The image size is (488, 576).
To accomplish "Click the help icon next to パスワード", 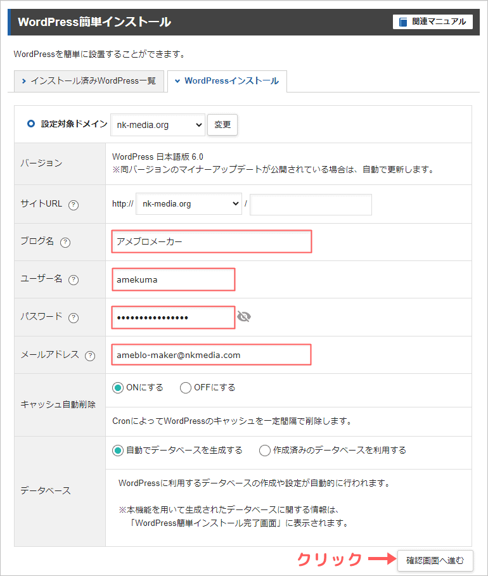I will 74,317.
